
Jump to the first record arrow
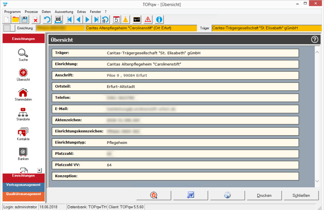click(x=69, y=20)
